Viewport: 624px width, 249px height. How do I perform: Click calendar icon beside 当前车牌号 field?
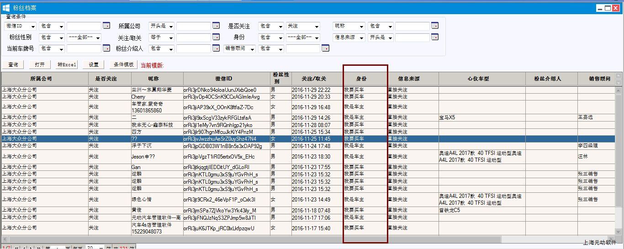pyautogui.click(x=106, y=48)
